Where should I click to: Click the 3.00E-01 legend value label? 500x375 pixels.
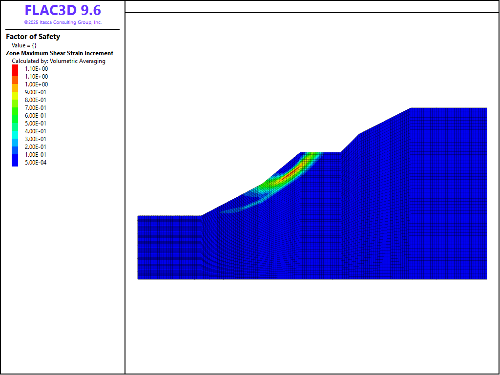pyautogui.click(x=36, y=139)
